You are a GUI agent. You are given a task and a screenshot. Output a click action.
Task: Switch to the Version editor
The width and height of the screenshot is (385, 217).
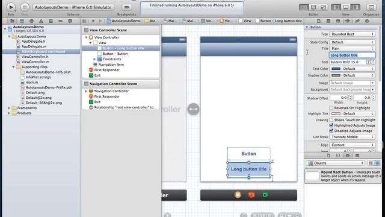324,7
